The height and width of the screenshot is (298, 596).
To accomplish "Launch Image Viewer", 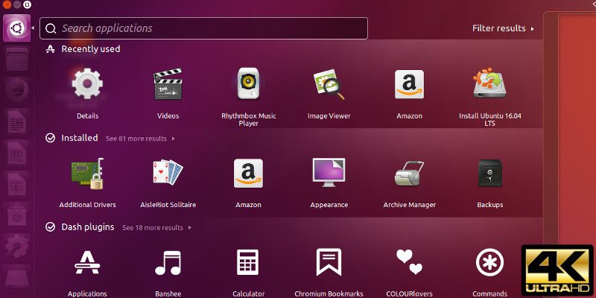I will click(329, 84).
